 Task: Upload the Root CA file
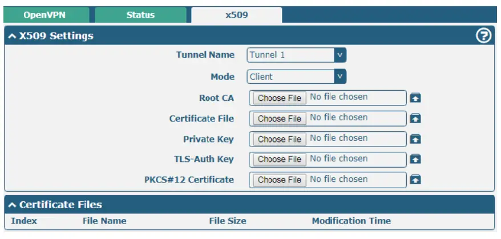coord(415,98)
